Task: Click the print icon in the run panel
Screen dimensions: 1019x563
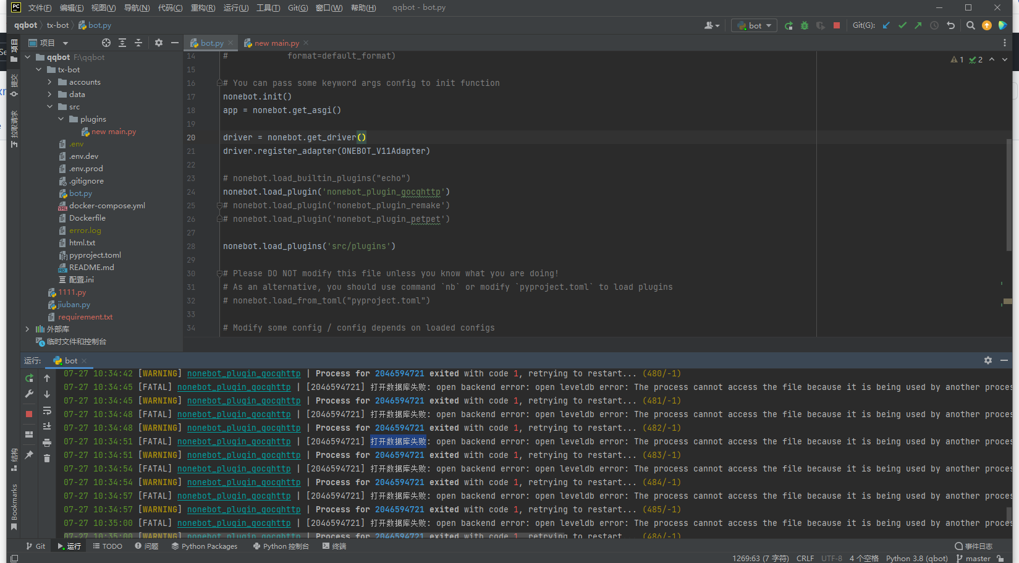Action: (x=47, y=442)
